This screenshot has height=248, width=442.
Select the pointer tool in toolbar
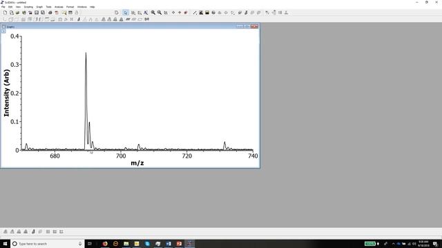(126, 12)
